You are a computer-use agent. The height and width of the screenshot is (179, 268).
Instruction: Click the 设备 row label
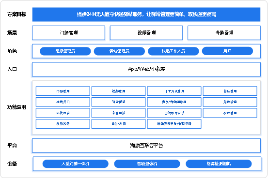tap(12, 164)
